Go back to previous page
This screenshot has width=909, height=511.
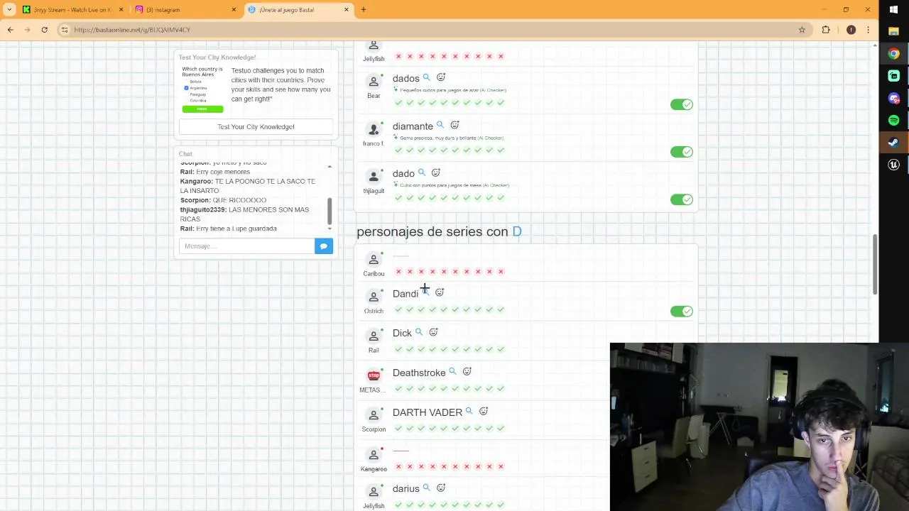pyautogui.click(x=10, y=30)
